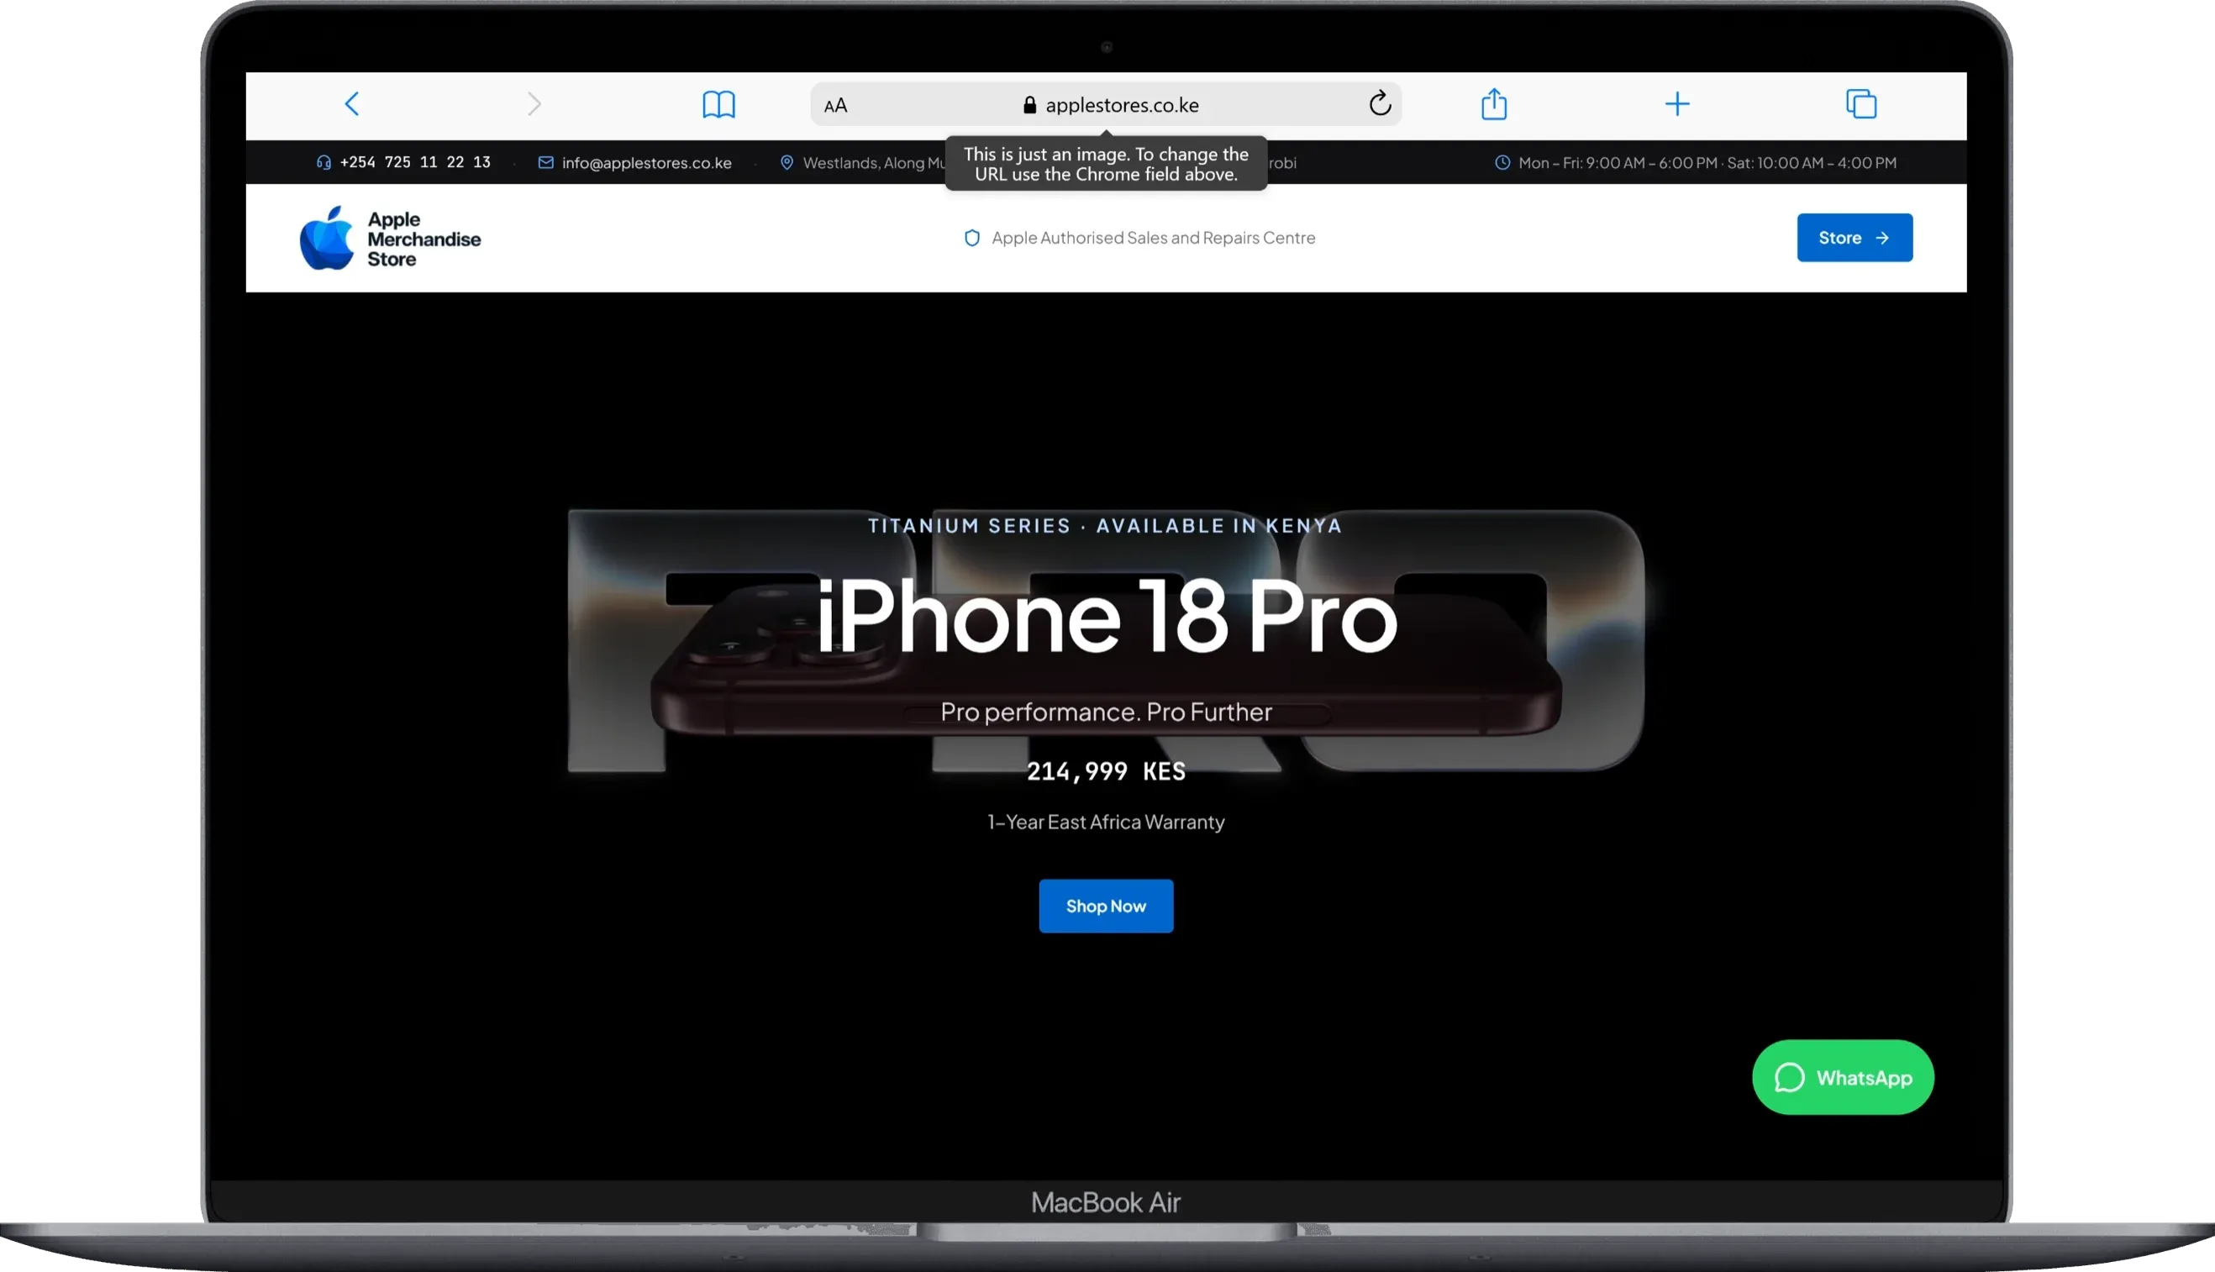Open the WhatsApp chat button
This screenshot has width=2215, height=1272.
tap(1843, 1077)
